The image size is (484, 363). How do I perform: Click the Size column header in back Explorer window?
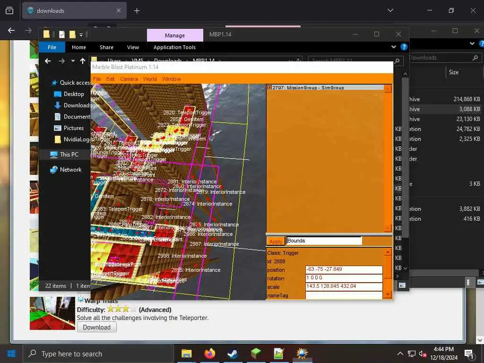click(x=453, y=72)
